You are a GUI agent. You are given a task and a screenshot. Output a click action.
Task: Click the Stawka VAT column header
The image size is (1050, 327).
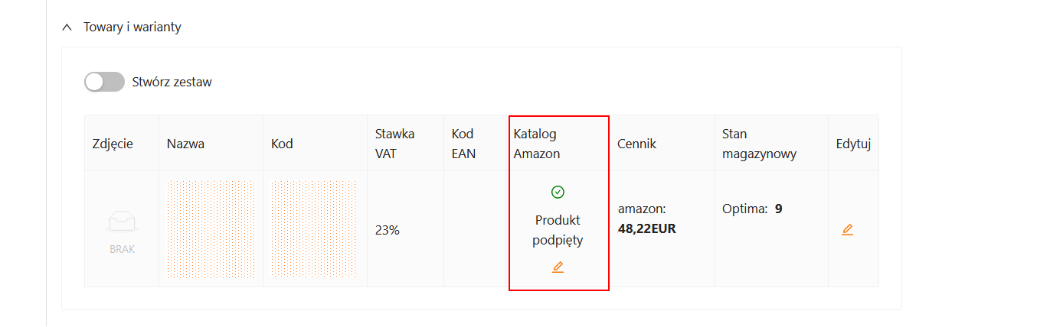(x=394, y=144)
